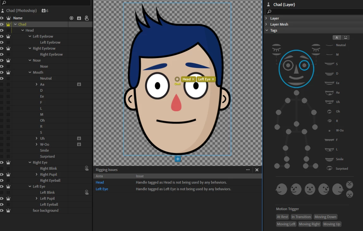Hide the Neutral mouth layer

(x=2, y=78)
